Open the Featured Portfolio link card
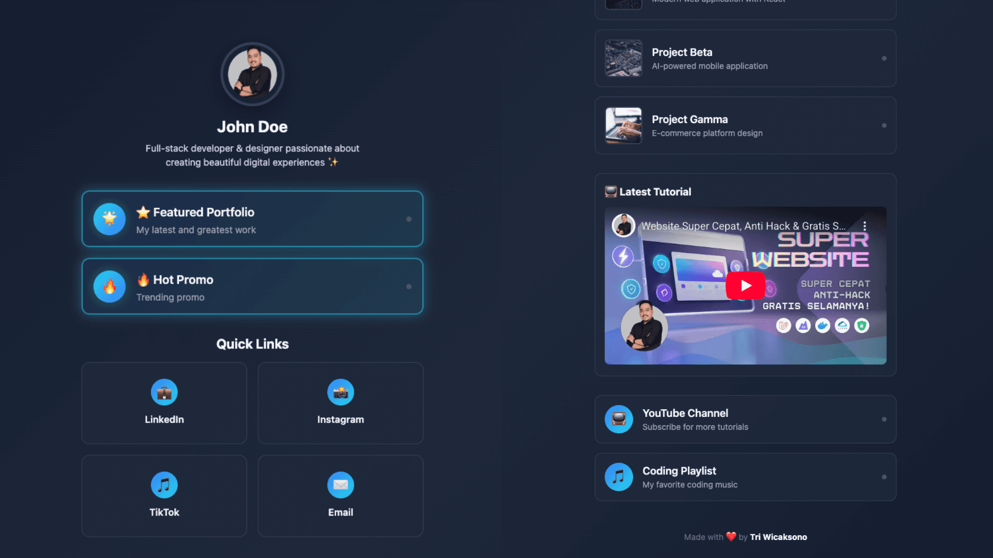993x558 pixels. click(252, 219)
